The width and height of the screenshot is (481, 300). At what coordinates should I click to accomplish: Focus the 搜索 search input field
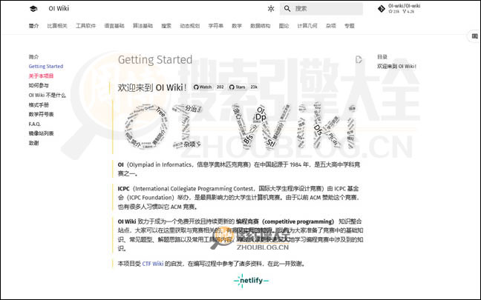point(321,9)
